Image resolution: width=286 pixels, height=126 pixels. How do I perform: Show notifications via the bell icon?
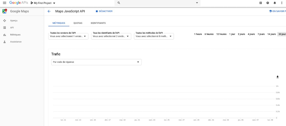275,3
